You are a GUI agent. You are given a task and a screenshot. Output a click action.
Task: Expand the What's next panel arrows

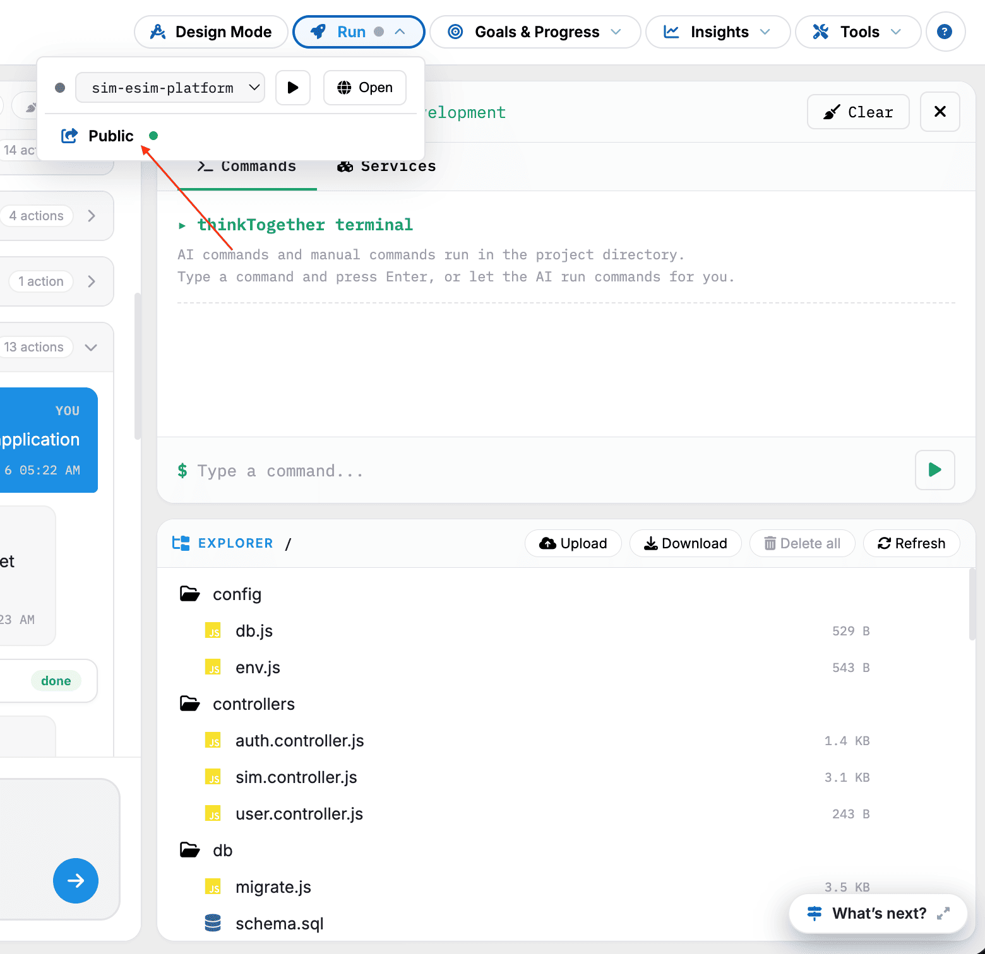pyautogui.click(x=943, y=914)
